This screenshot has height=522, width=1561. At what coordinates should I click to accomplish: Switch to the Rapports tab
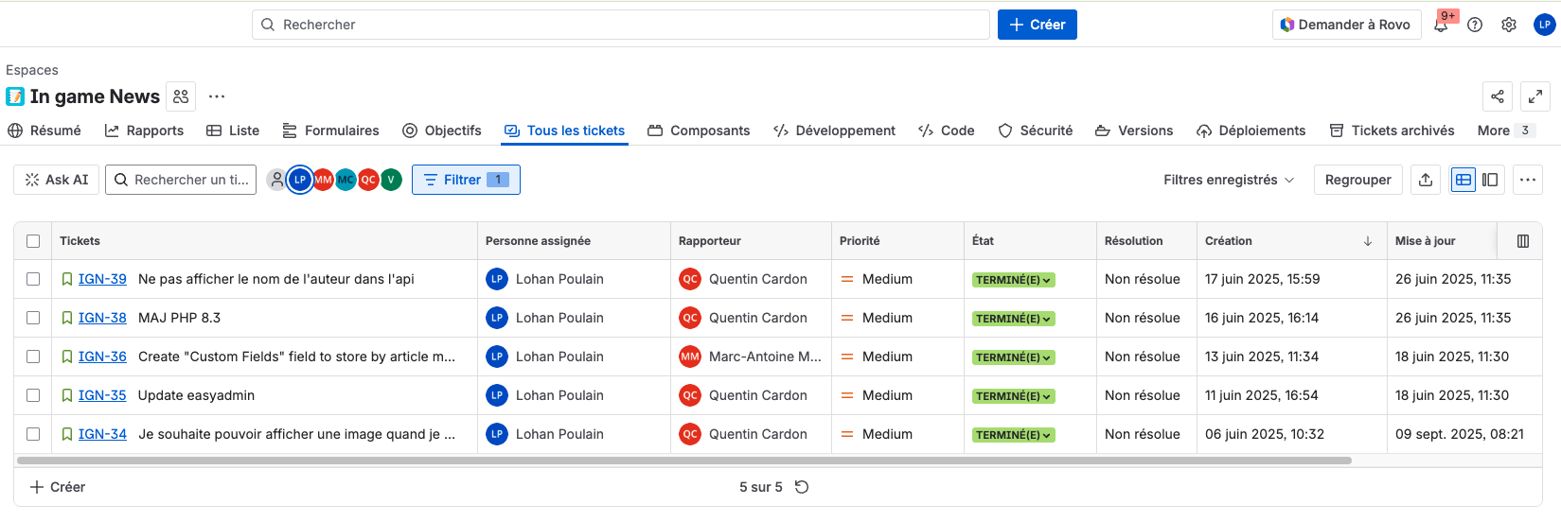click(x=144, y=130)
